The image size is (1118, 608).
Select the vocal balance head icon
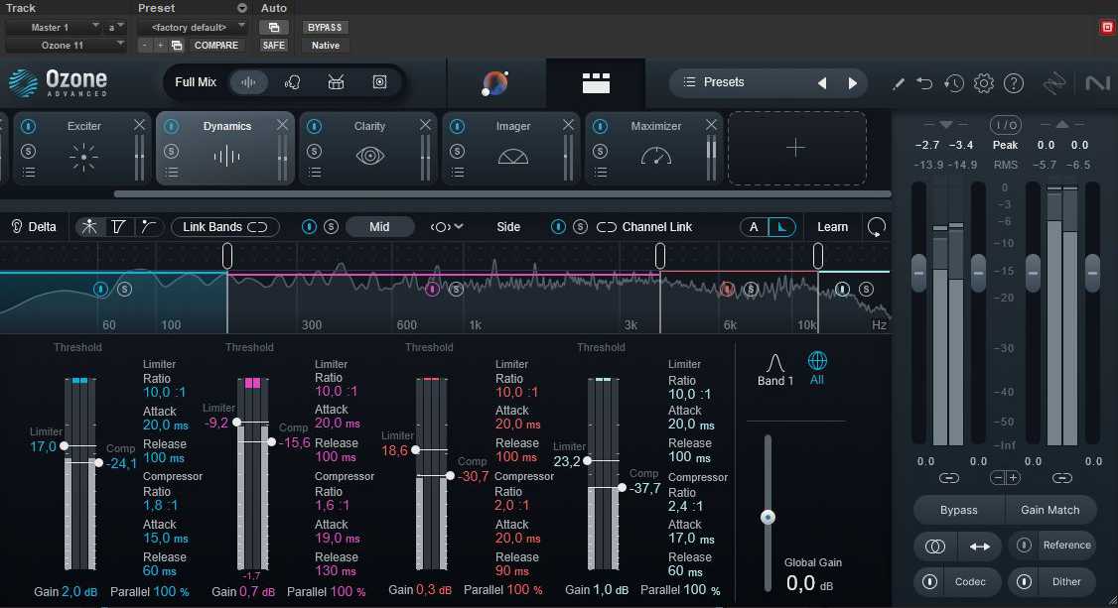(292, 82)
